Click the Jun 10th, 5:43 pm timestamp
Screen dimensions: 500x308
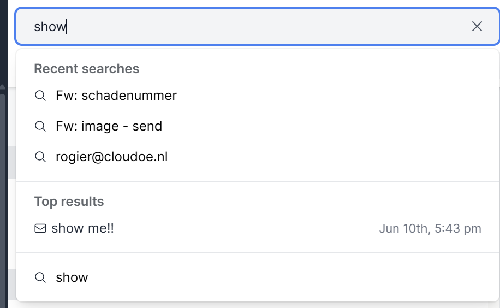tap(430, 228)
